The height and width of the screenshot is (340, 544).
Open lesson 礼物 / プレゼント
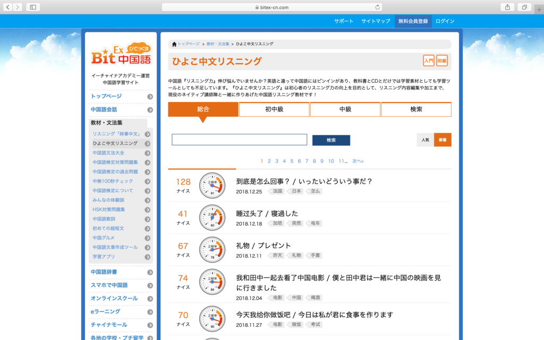point(263,245)
